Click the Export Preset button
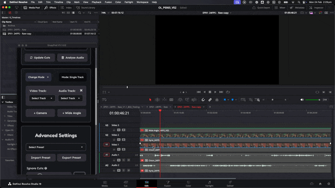The height and width of the screenshot is (188, 335). 72,158
